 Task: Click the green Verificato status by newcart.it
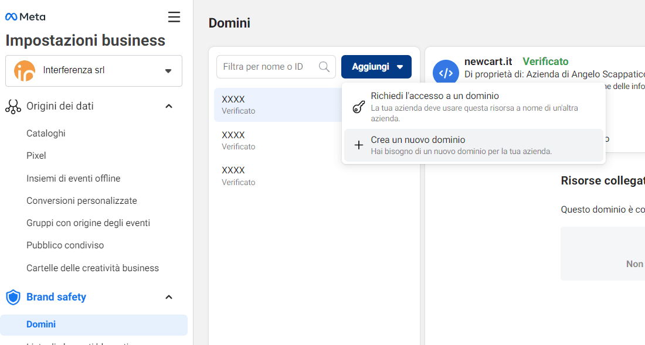point(545,62)
